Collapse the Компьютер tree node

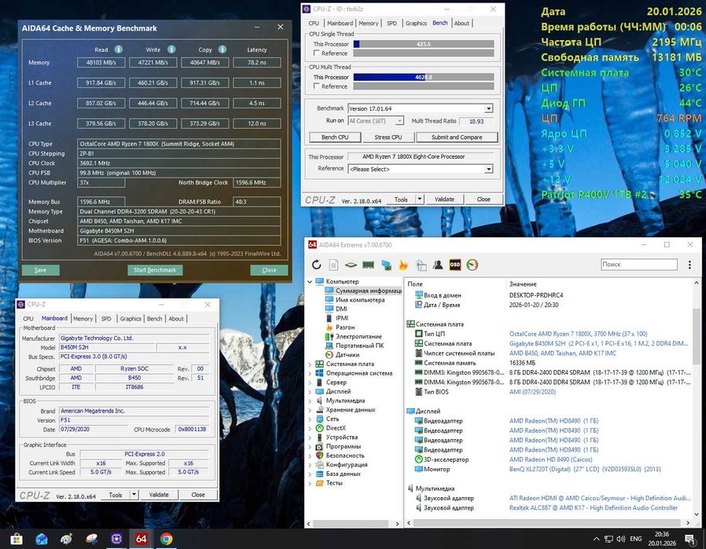point(310,281)
